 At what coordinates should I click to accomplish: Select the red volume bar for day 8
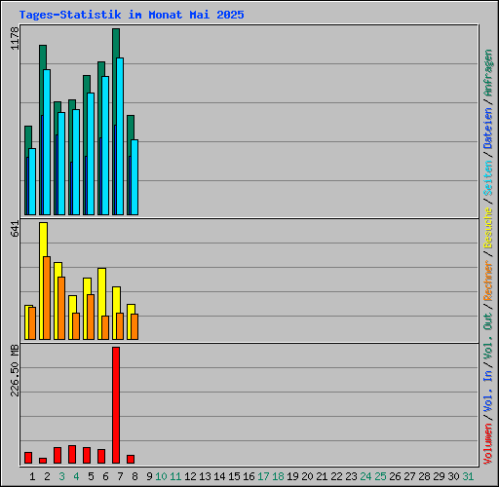[x=131, y=459]
